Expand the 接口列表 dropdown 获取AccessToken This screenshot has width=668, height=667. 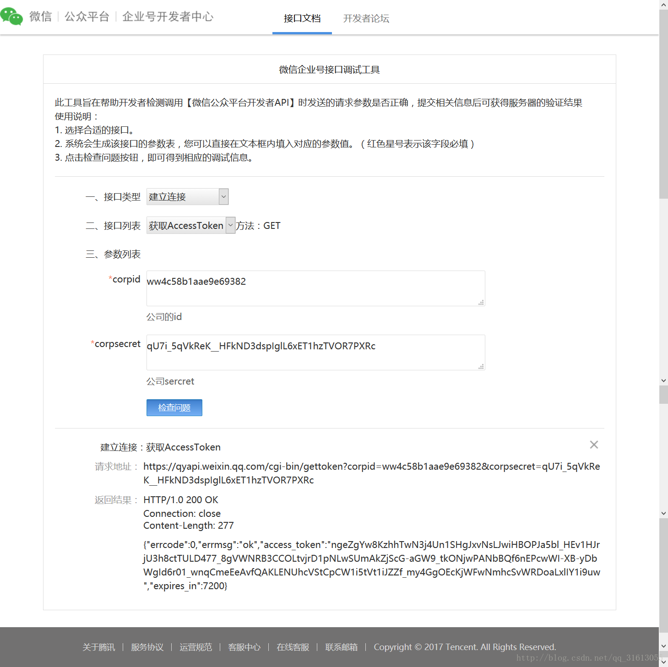(x=191, y=225)
